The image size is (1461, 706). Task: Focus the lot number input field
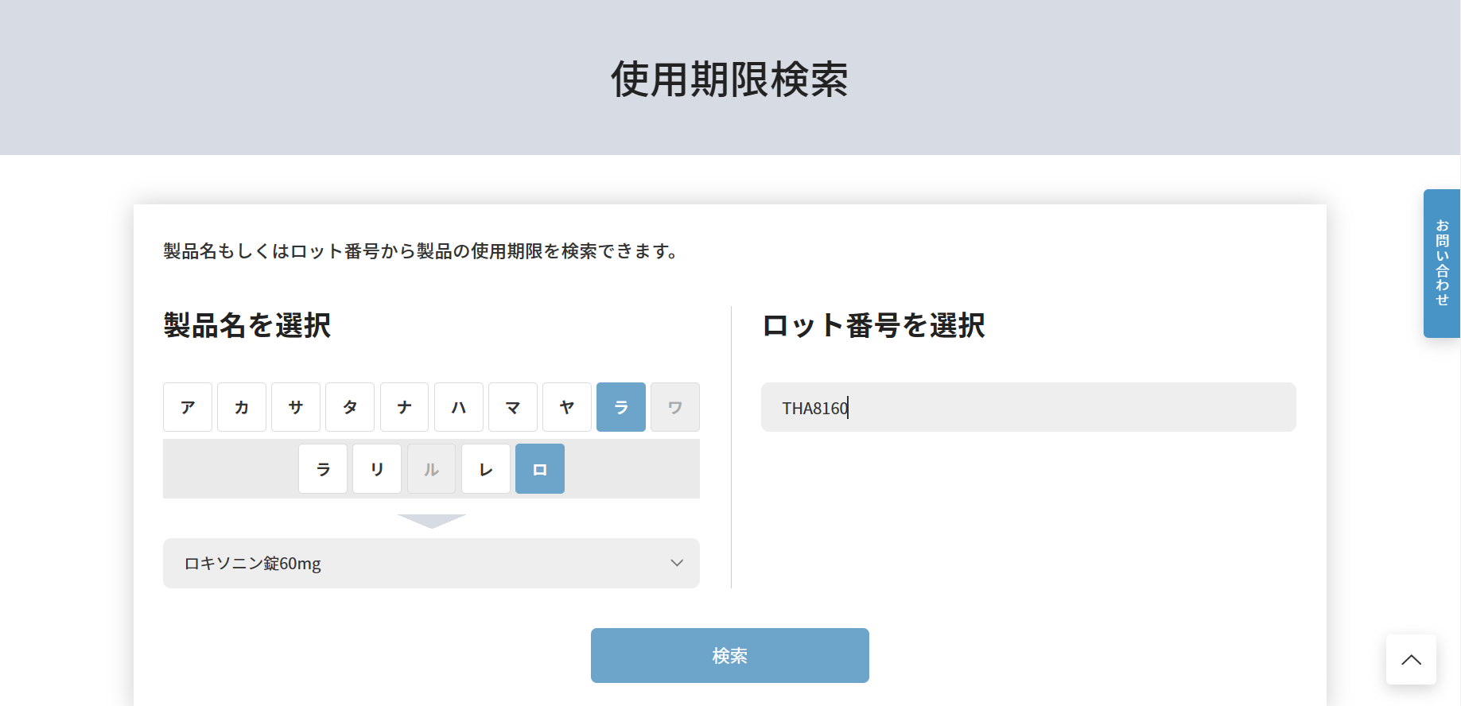(x=1028, y=407)
